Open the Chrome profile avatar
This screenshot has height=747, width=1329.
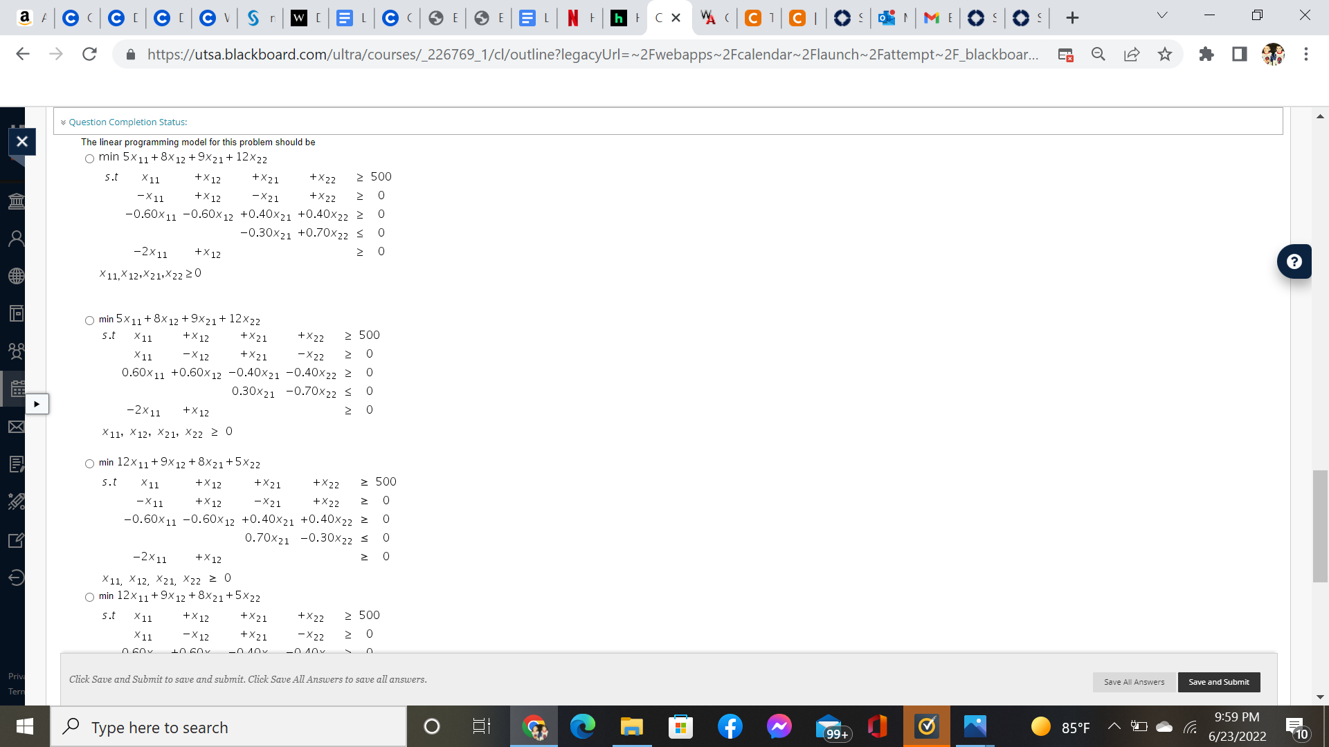coord(1273,54)
